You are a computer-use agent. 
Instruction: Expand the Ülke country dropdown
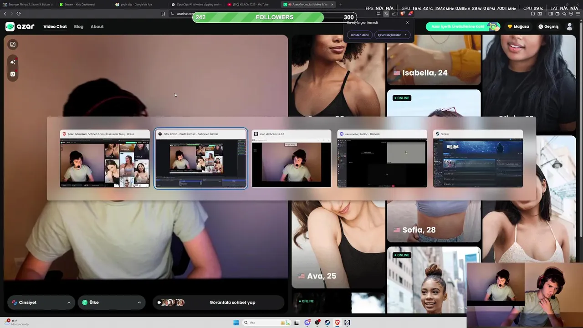pos(112,302)
